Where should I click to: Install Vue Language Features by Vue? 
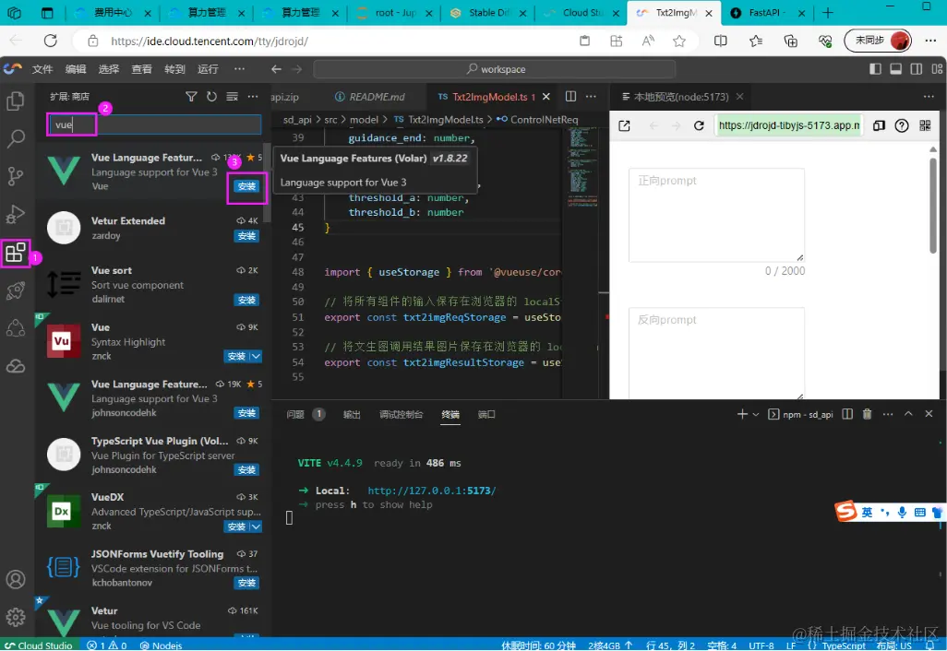[247, 186]
